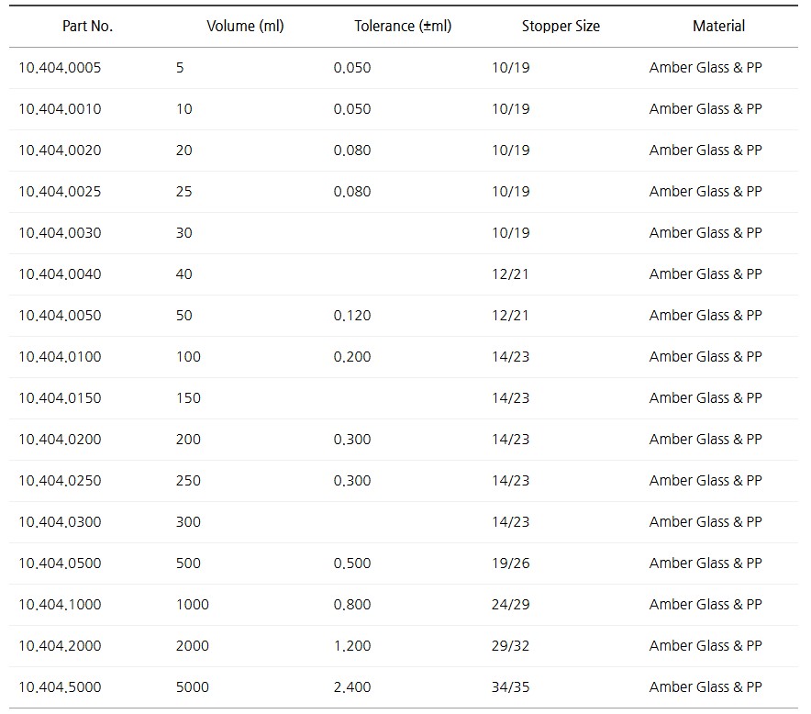The height and width of the screenshot is (714, 811).
Task: Click the Material column header
Action: (x=718, y=26)
